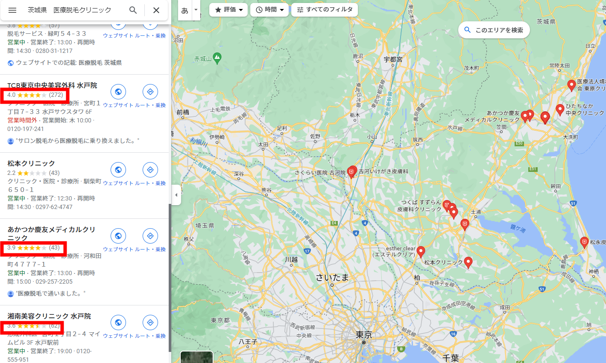The width and height of the screenshot is (606, 363).
Task: Open the 時間 hours filter dropdown
Action: click(269, 9)
